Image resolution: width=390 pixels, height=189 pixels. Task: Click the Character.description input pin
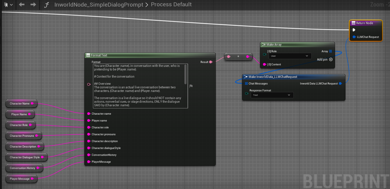(x=89, y=141)
